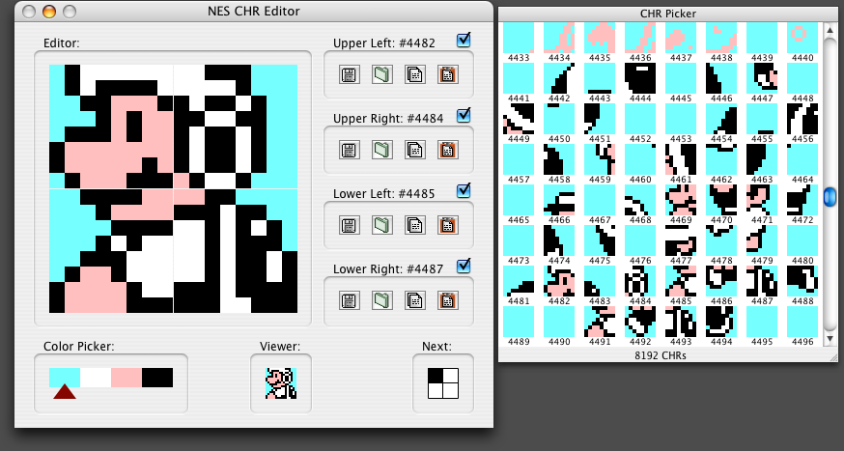The image size is (844, 451).
Task: Toggle the Lower Left #4485 checkbox
Action: pos(464,190)
